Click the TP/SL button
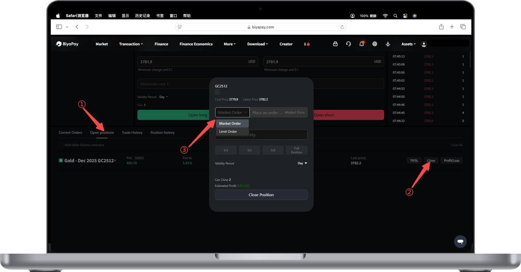Image resolution: width=521 pixels, height=272 pixels. 414,160
